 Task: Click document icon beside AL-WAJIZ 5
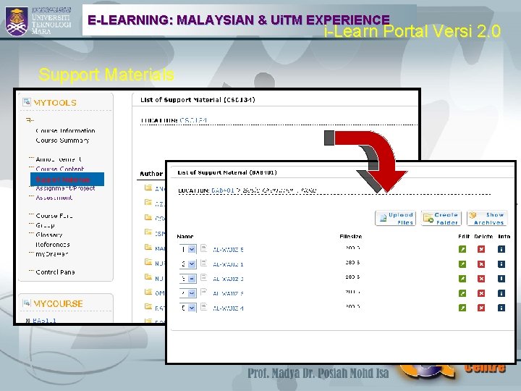tap(203, 248)
